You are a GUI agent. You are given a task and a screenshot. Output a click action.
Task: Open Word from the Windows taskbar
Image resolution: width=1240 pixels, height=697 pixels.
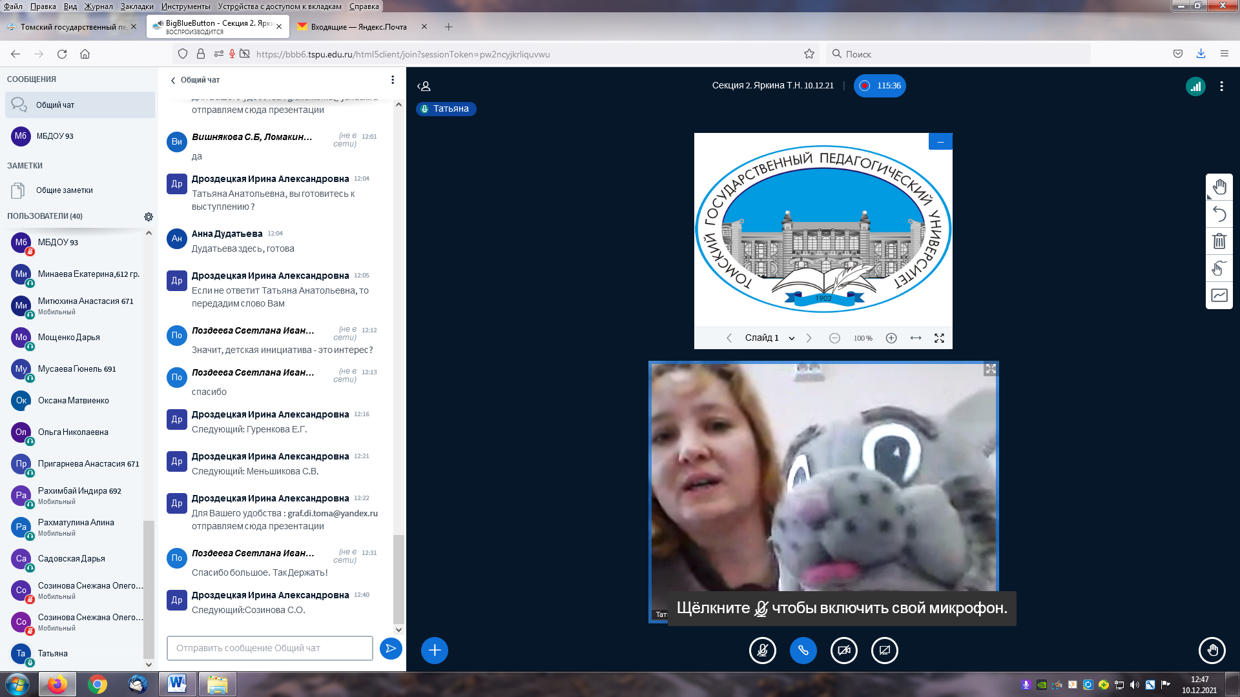177,684
